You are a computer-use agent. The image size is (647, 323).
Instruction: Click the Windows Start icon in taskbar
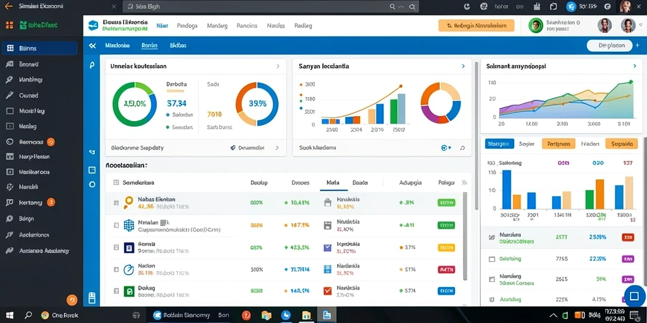pyautogui.click(x=9, y=315)
